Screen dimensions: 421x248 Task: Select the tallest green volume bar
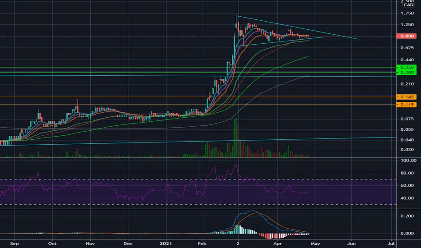[x=235, y=138]
